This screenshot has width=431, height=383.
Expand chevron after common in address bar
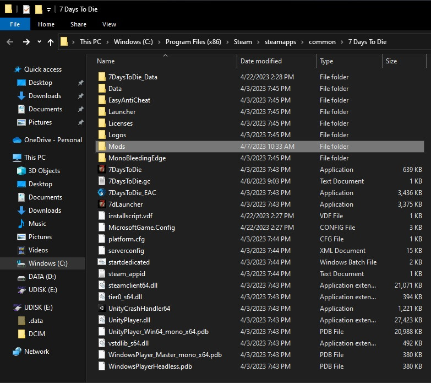point(342,42)
